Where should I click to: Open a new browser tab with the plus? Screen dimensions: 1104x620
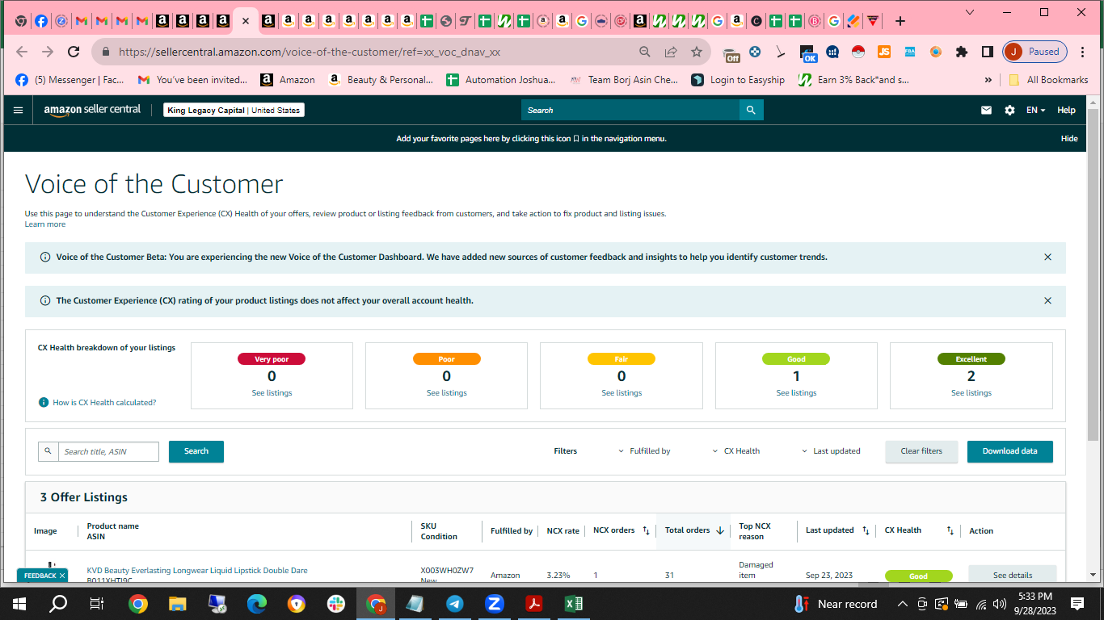pyautogui.click(x=900, y=21)
